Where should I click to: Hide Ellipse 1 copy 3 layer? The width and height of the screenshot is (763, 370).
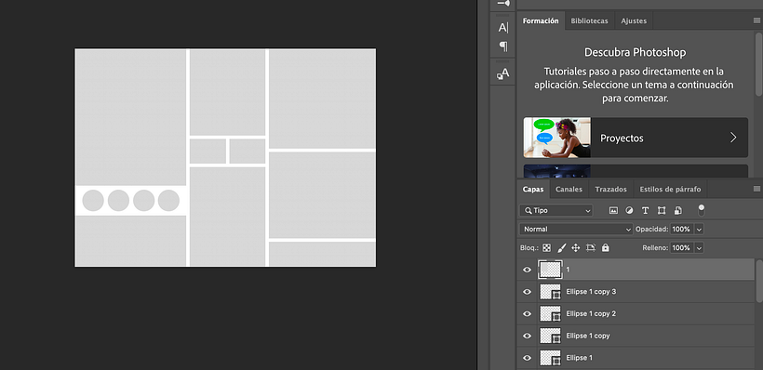pos(527,292)
